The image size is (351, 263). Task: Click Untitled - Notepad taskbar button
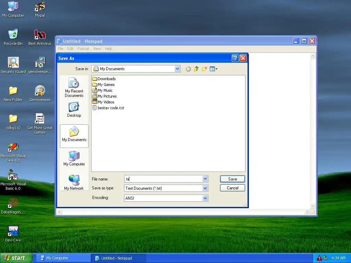tap(119, 258)
